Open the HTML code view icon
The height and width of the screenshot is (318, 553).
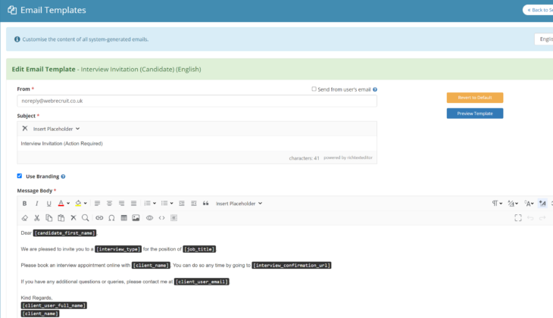(161, 218)
